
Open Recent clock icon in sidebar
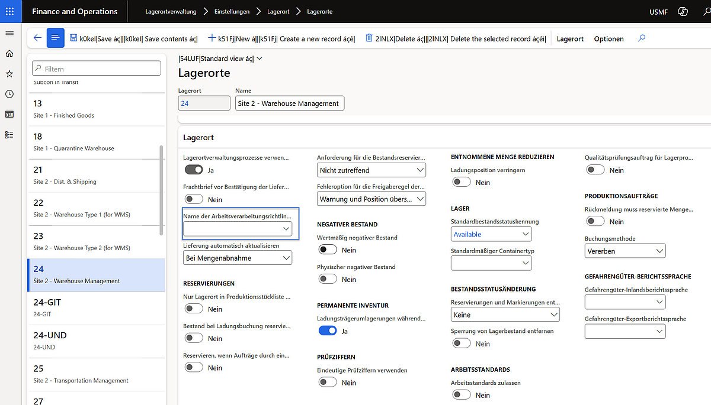point(9,94)
